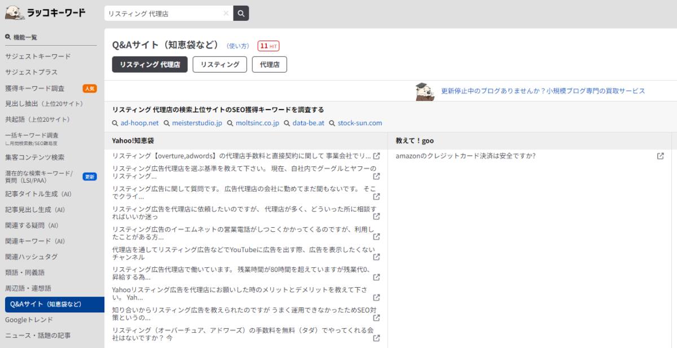Viewport: 677px width, 348px height.
Task: Open 獲得キーワード調査 in the sidebar
Action: coord(35,88)
